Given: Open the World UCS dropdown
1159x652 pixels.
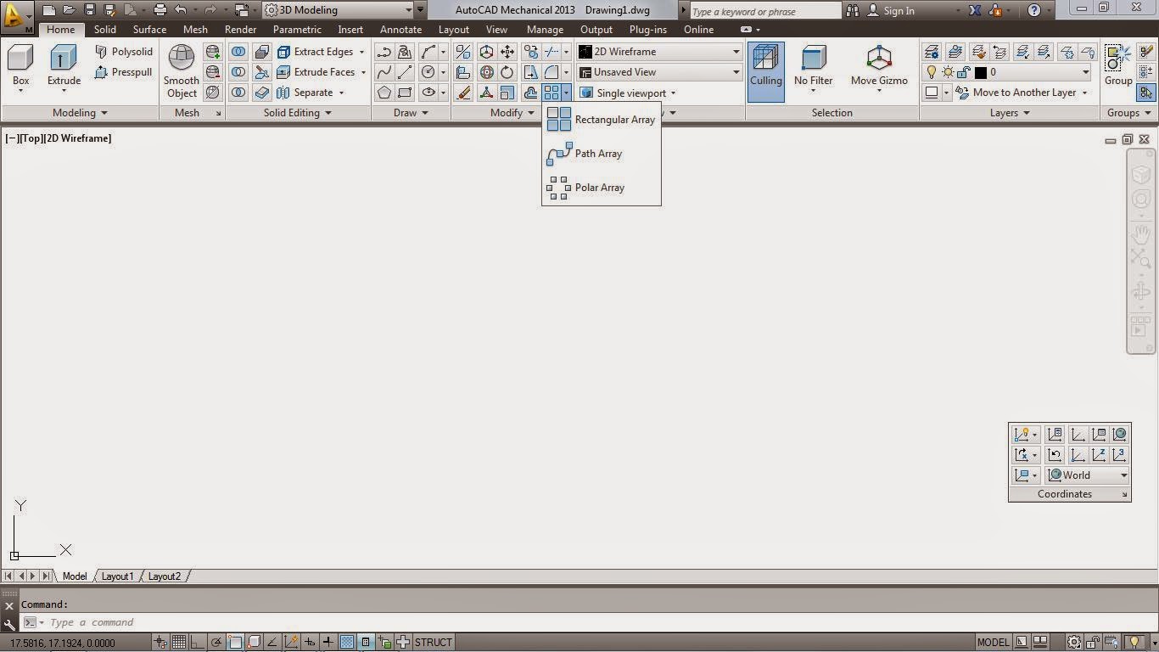Looking at the screenshot, I should coord(1088,475).
